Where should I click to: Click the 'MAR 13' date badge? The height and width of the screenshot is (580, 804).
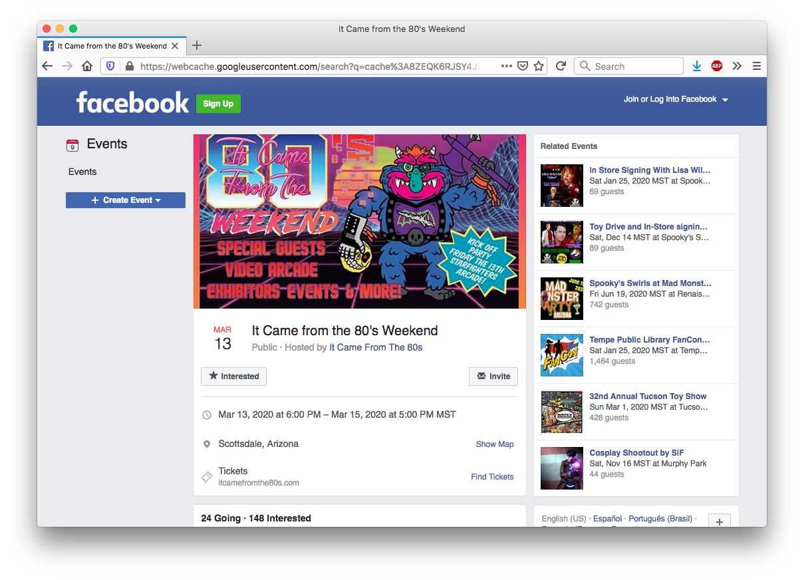[223, 339]
